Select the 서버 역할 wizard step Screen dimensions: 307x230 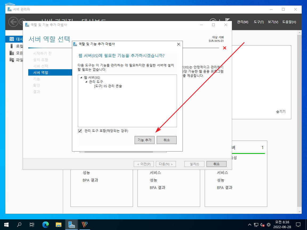(x=50, y=73)
